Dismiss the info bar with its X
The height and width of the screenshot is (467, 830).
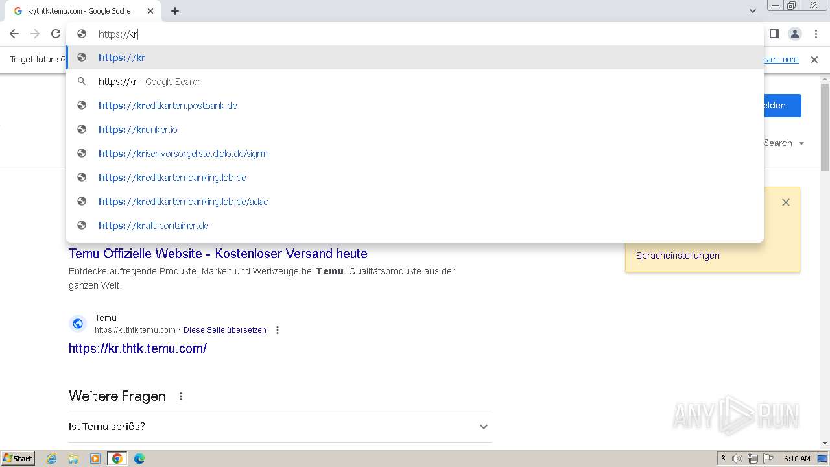coord(814,60)
